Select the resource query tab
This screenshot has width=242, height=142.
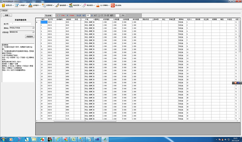pyautogui.click(x=4, y=11)
